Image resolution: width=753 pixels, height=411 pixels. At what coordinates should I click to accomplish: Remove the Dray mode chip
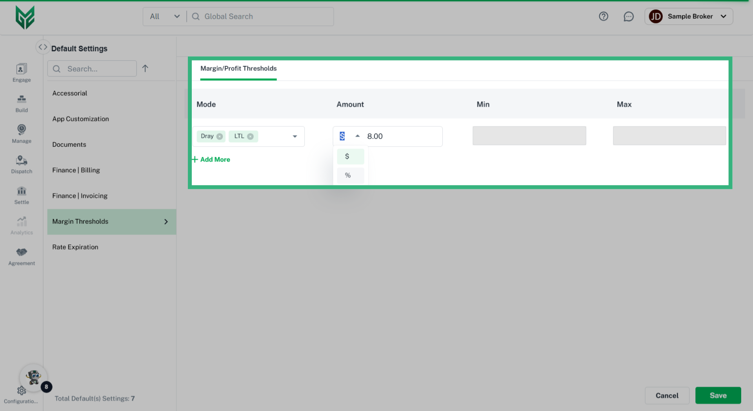pos(220,136)
